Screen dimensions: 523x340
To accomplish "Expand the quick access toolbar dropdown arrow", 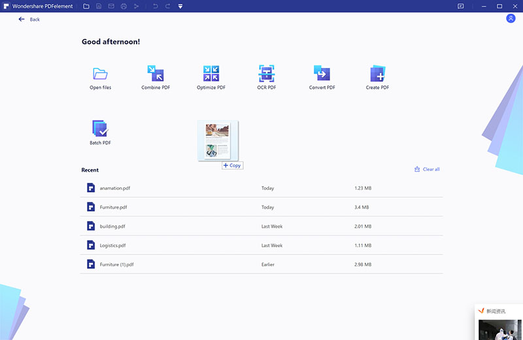I will [x=180, y=6].
